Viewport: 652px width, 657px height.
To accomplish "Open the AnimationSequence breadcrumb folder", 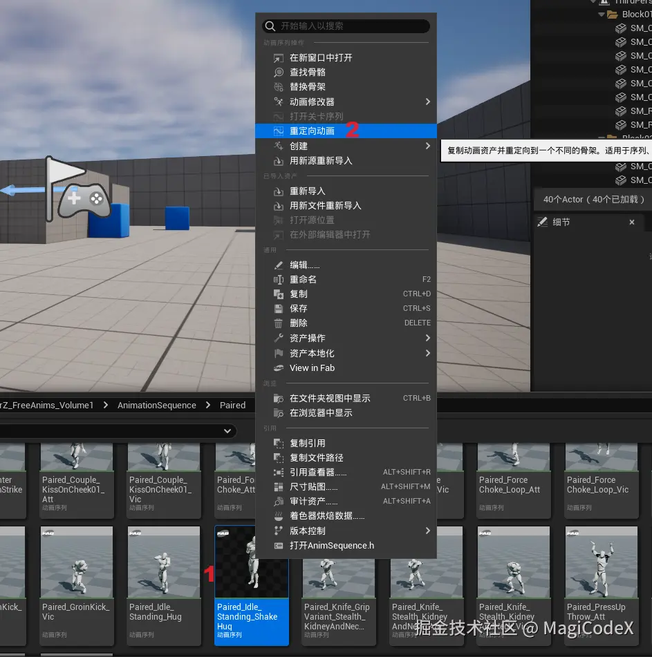I will (157, 405).
